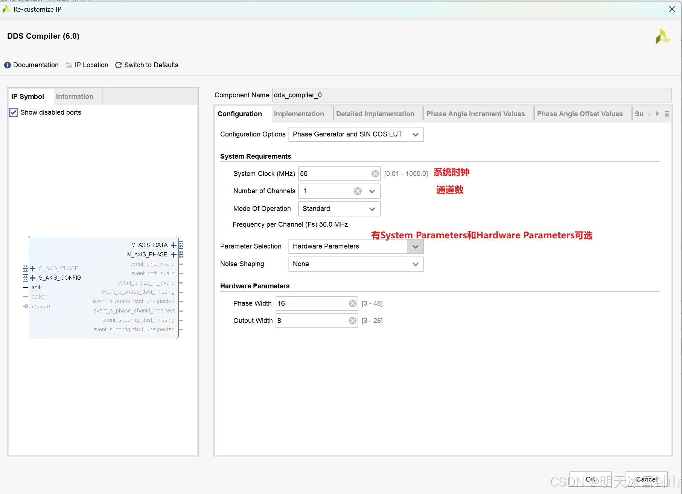Open the Noise Shaping dropdown
Viewport: 682px width, 494px height.
[356, 264]
